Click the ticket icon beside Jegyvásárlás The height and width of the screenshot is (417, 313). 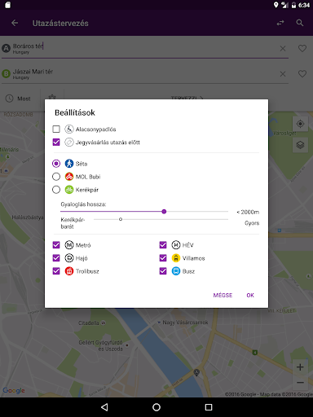coord(69,142)
